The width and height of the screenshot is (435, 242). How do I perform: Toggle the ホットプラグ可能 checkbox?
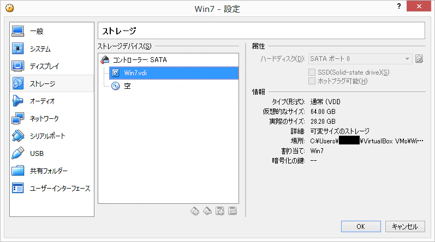pyautogui.click(x=312, y=81)
